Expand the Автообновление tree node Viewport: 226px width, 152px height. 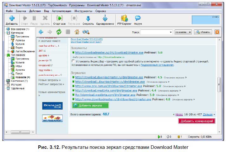click(x=8, y=51)
